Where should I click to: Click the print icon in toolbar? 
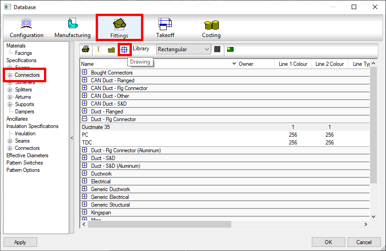coord(86,49)
